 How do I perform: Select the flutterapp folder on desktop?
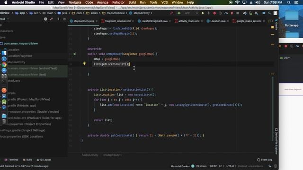click(x=292, y=18)
